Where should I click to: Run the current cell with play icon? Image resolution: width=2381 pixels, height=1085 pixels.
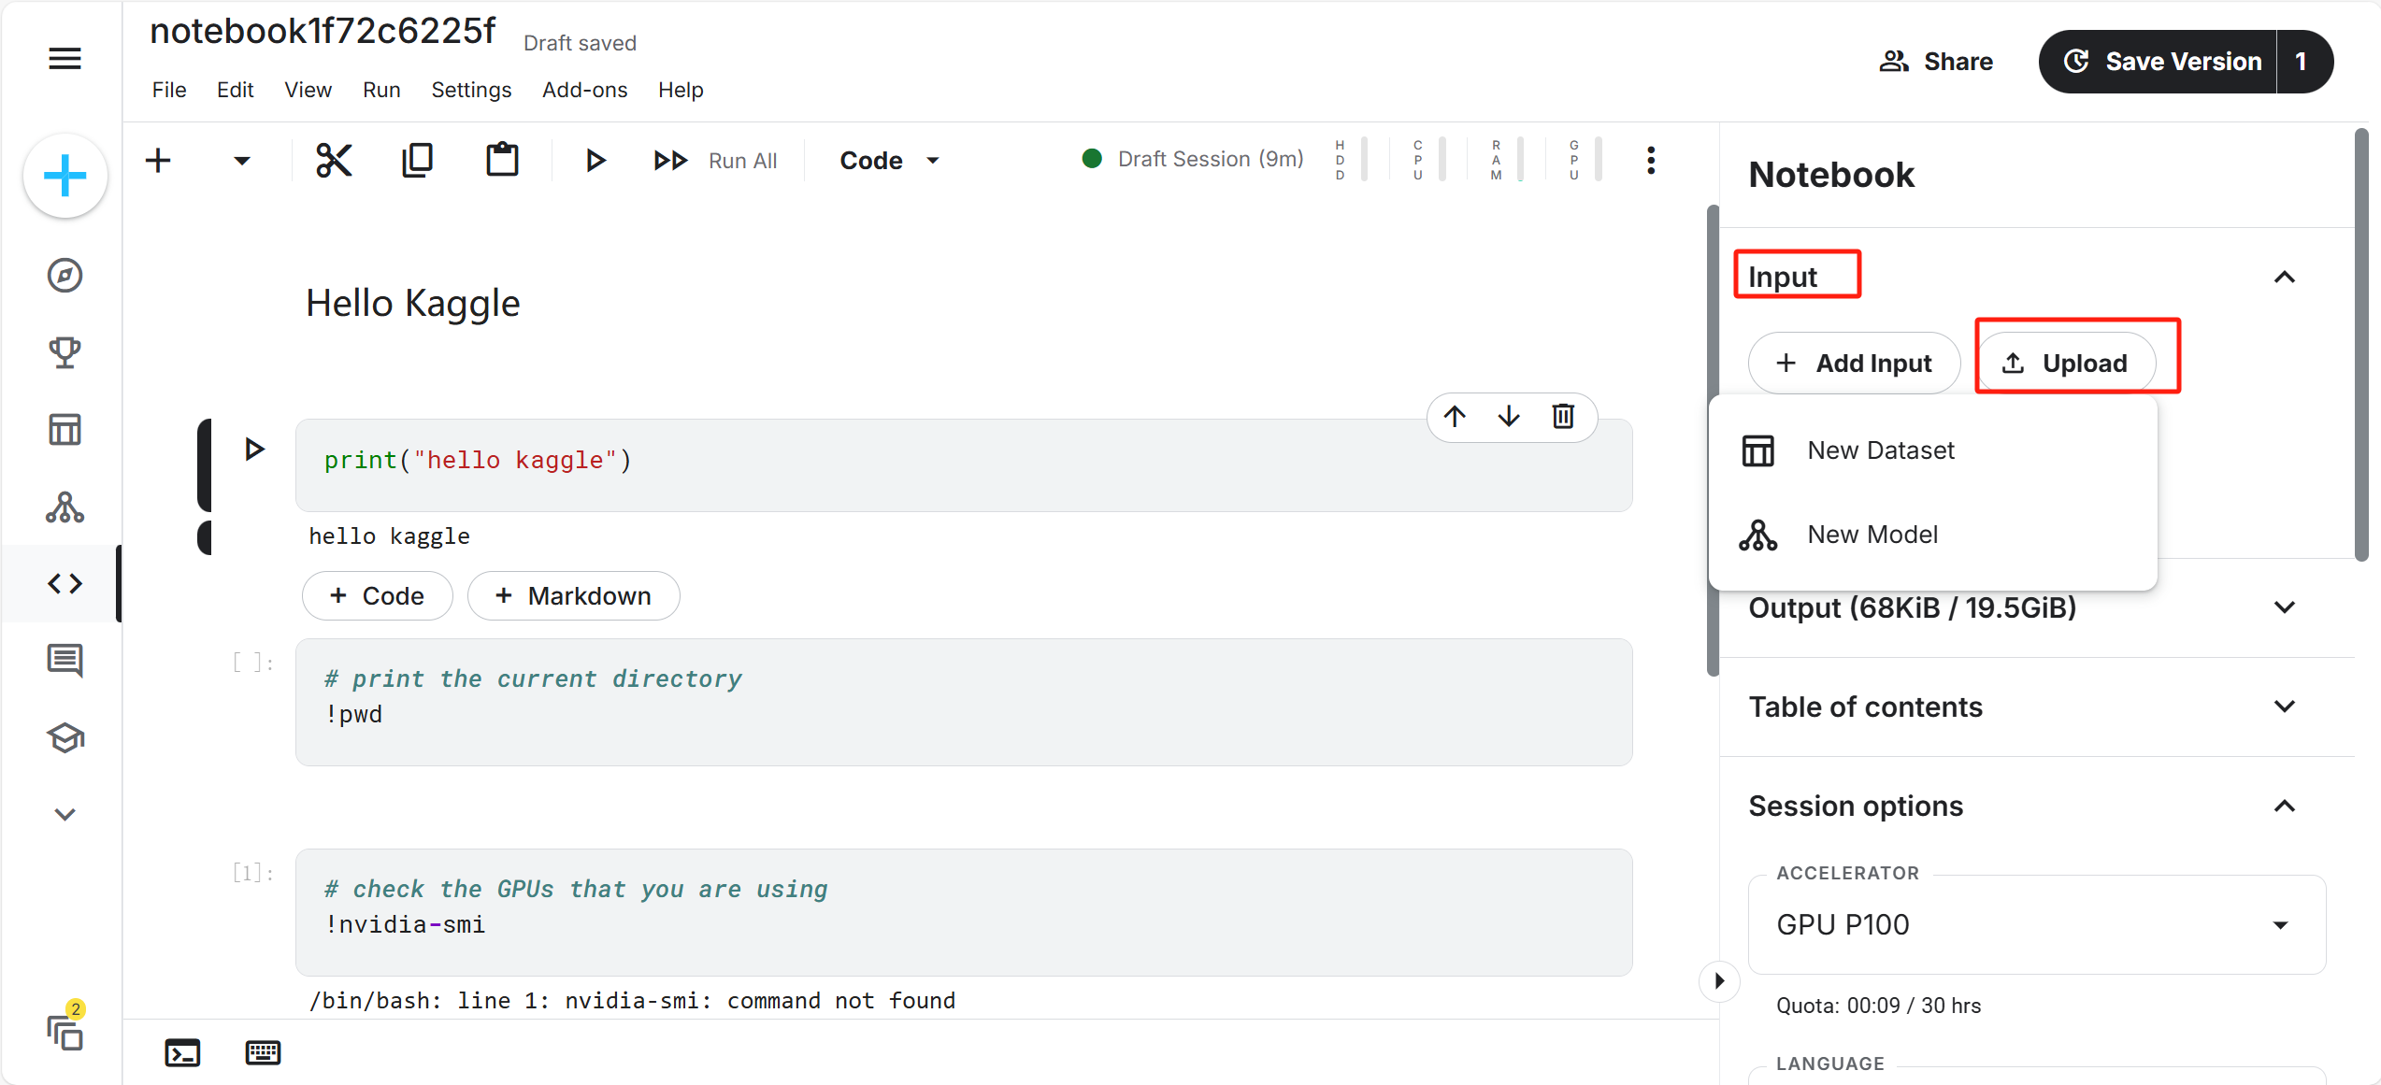(x=595, y=161)
